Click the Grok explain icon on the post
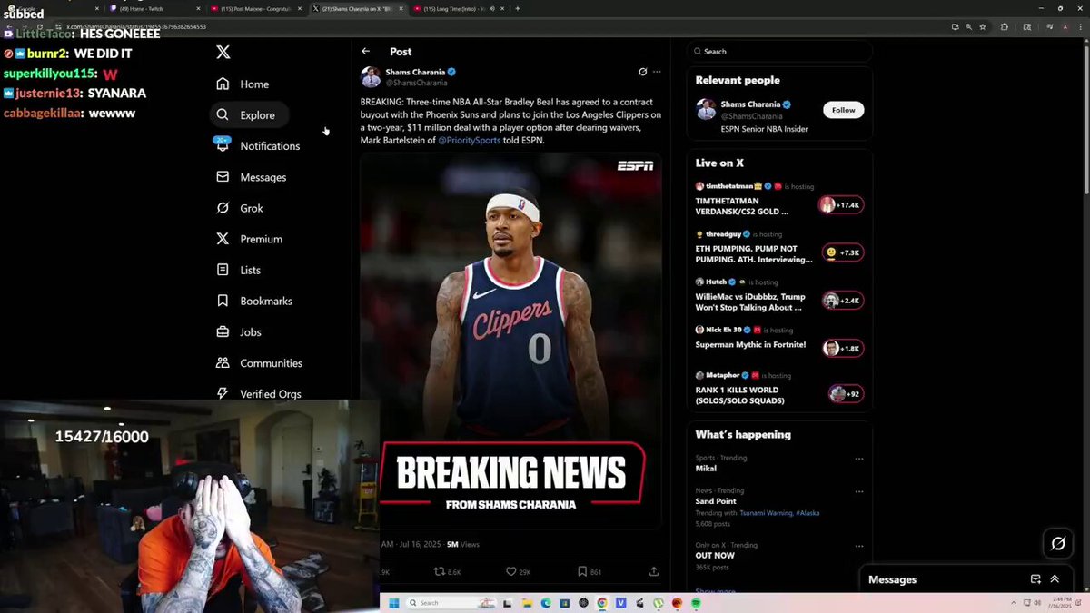The width and height of the screenshot is (1090, 613). [642, 72]
